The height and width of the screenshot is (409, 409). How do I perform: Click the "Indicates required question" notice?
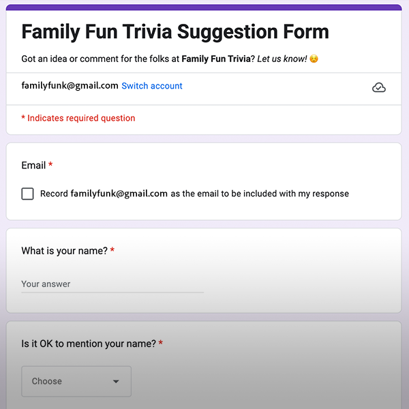point(78,118)
